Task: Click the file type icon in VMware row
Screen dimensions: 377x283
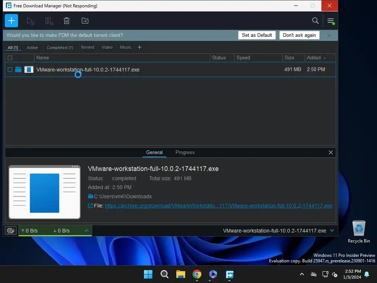Action: [x=29, y=70]
